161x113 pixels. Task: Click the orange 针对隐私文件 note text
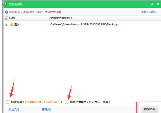tap(42, 102)
